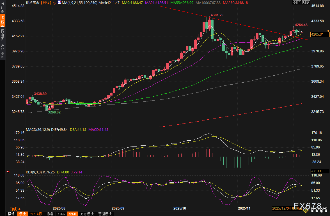Click the crosshair icon beside 日线 title
The height and width of the screenshot is (216, 330).
tap(54, 3)
